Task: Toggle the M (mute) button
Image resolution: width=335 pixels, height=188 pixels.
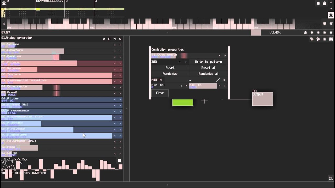Action: coord(115,39)
